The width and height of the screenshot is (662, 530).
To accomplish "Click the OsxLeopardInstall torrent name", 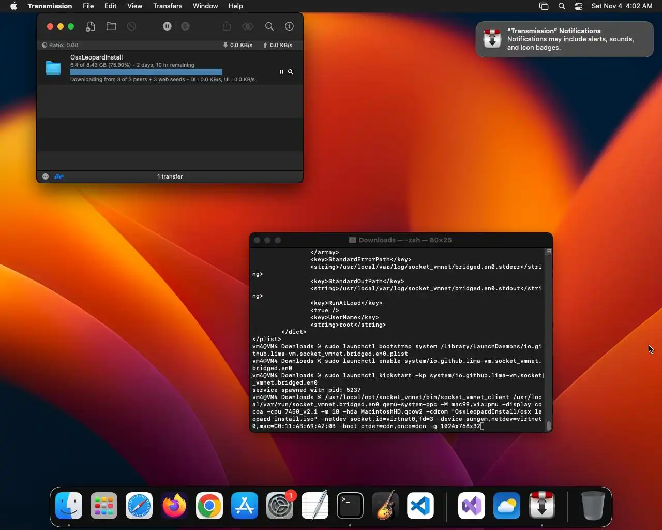I will (97, 57).
